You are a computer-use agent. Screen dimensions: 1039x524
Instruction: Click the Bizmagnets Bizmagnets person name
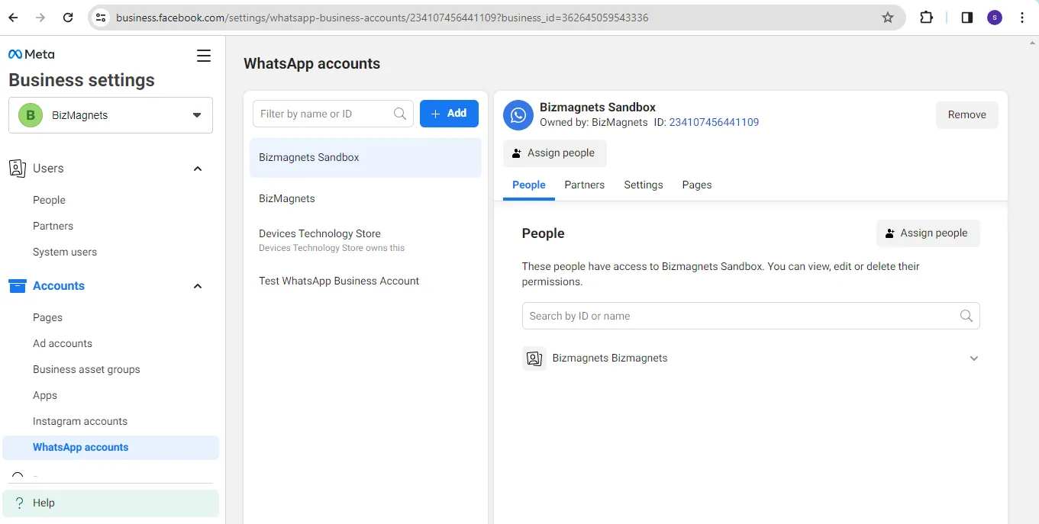pos(610,358)
